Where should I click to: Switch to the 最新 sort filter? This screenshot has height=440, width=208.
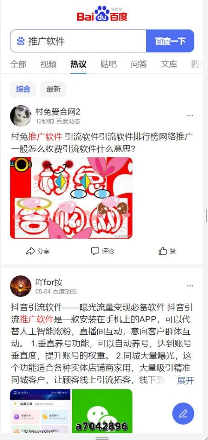pos(53,89)
